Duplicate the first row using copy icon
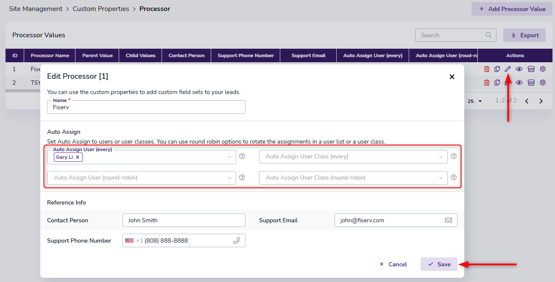555x282 pixels. point(497,69)
